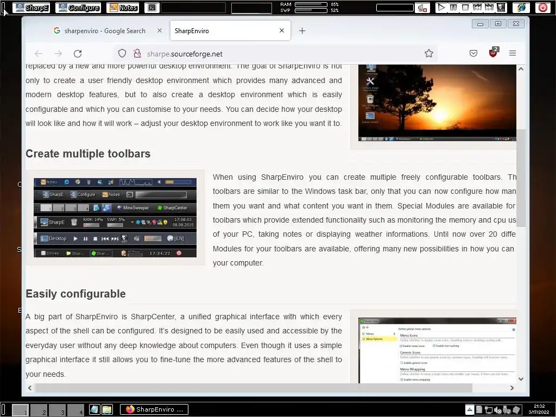The width and height of the screenshot is (556, 417).
Task: Open the Notes module button
Action: [x=123, y=8]
